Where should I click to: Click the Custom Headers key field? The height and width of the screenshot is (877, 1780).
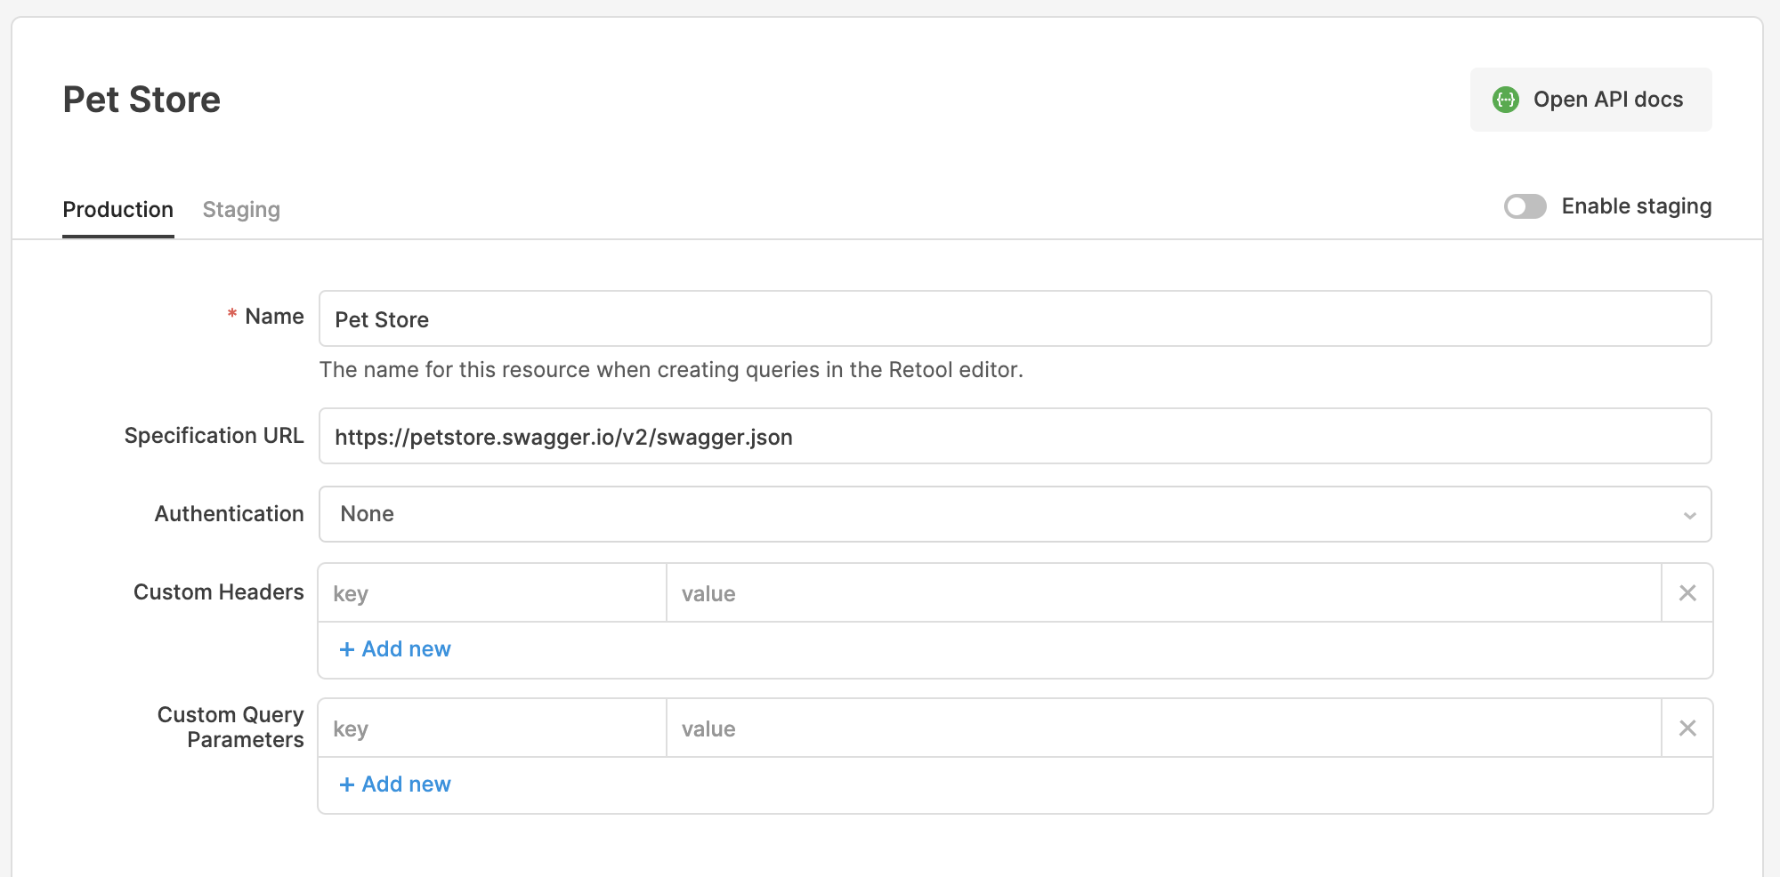coord(492,593)
